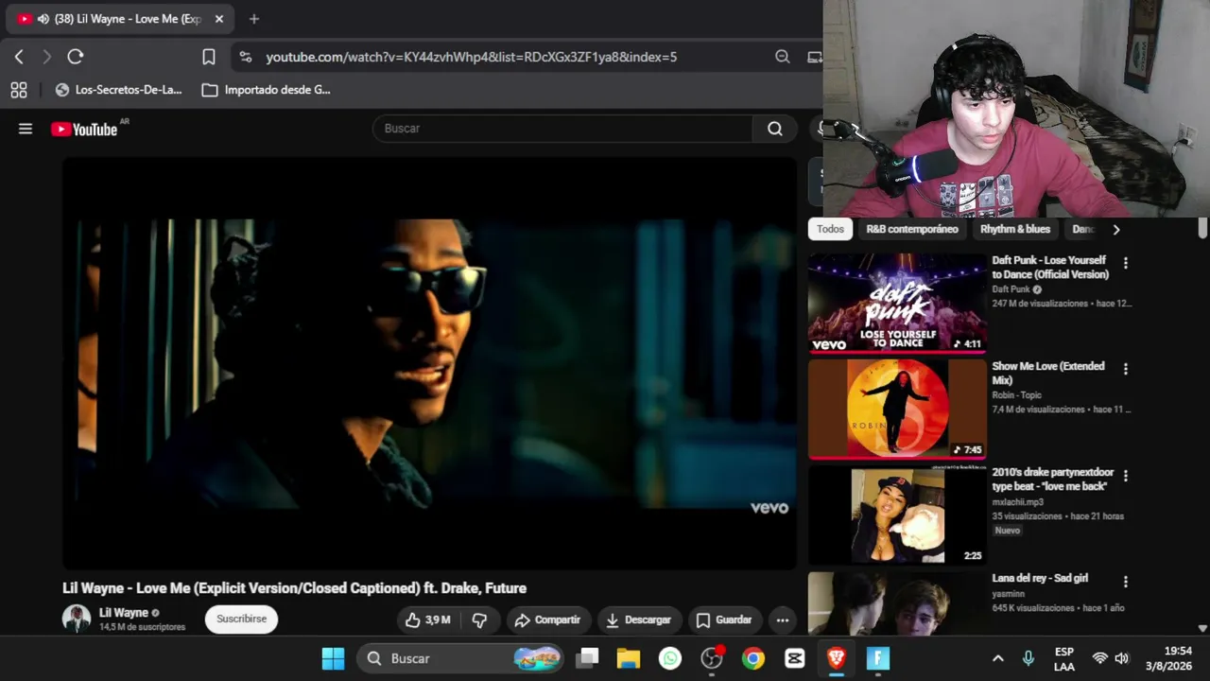The height and width of the screenshot is (681, 1210).
Task: Open Show Me Love Robin thumbnail
Action: (897, 409)
